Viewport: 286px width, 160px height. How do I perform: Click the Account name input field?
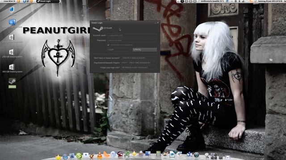132,36
